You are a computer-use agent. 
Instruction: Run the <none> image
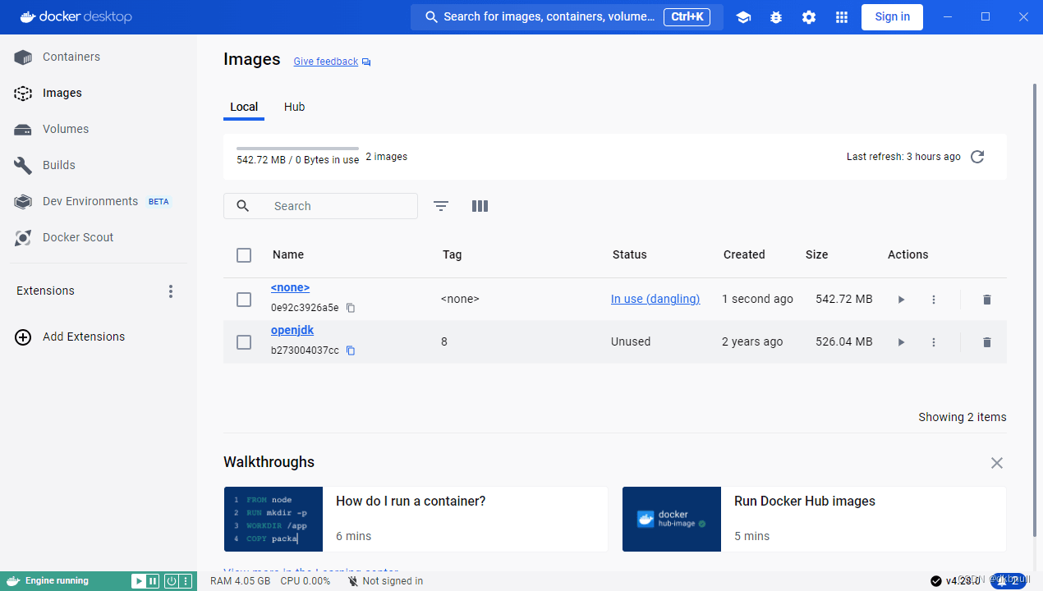[901, 300]
